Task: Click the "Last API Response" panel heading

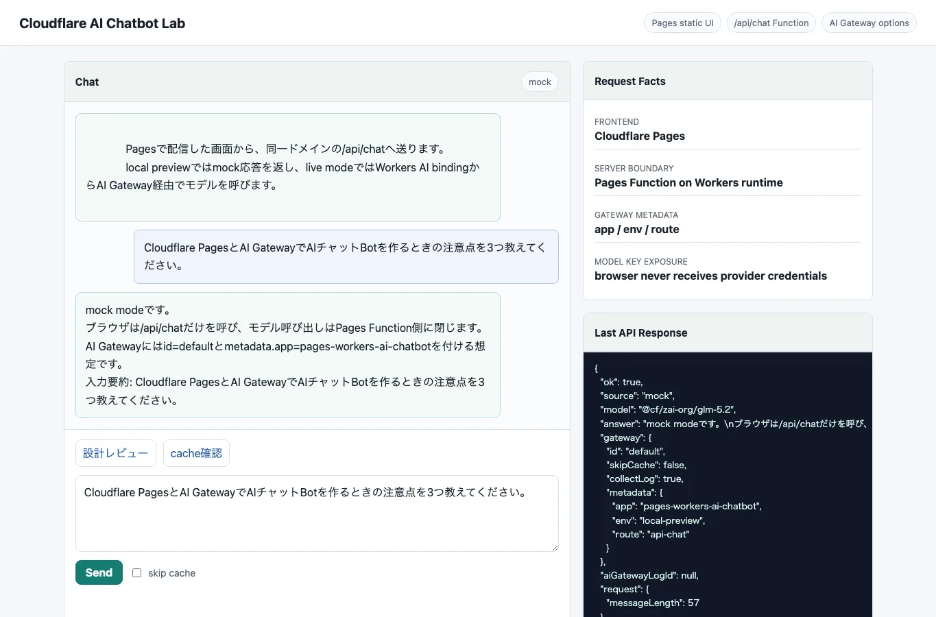Action: click(x=641, y=332)
